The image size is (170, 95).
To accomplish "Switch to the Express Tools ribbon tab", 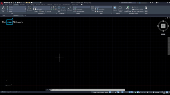I will point(75,5).
